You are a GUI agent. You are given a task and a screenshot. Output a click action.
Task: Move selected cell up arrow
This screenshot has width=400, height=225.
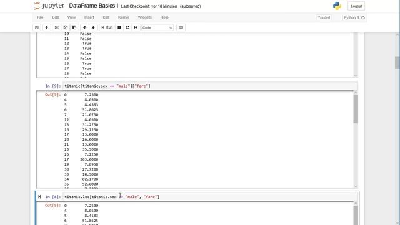point(85,27)
